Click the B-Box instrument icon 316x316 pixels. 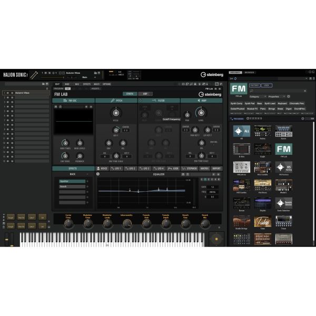[241, 149]
